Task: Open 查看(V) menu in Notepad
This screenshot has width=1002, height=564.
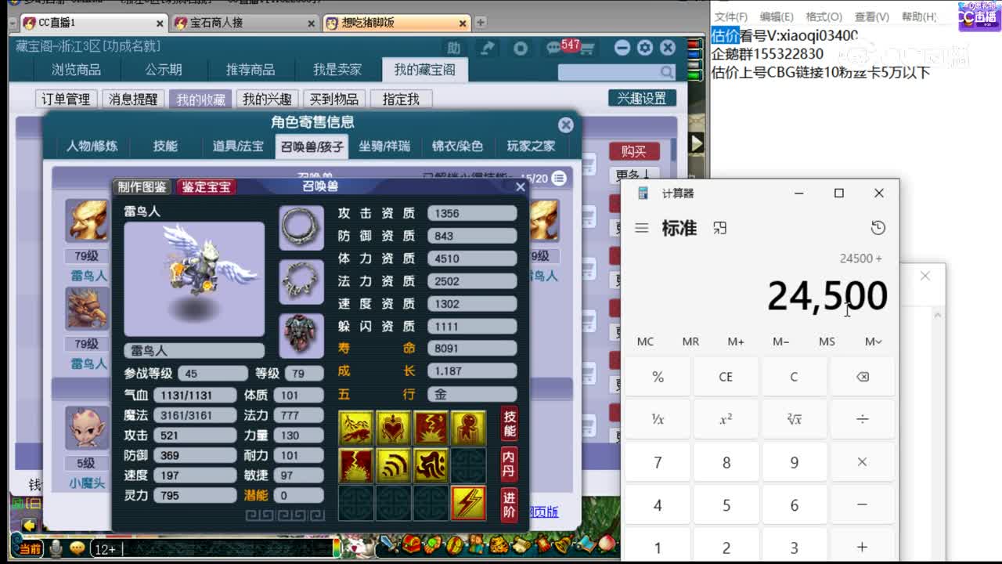Action: [x=871, y=16]
